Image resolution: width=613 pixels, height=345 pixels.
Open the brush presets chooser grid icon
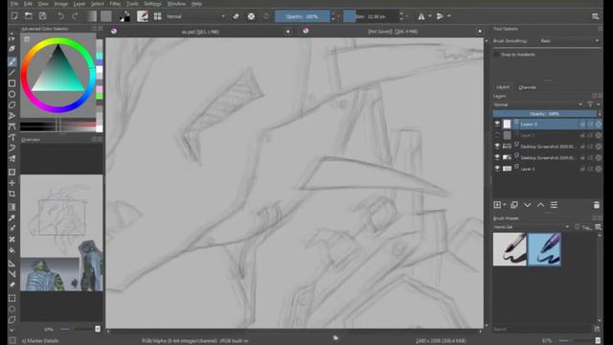point(157,16)
